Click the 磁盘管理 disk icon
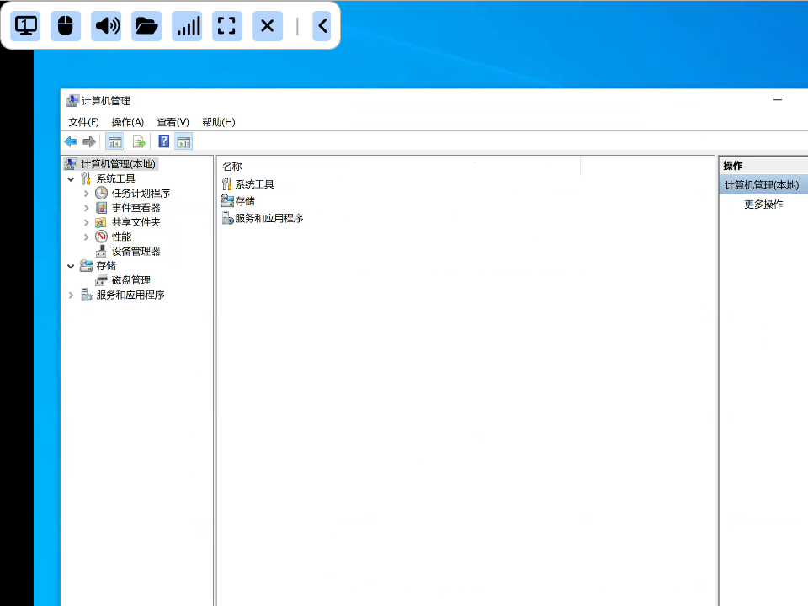This screenshot has height=606, width=808. point(101,280)
